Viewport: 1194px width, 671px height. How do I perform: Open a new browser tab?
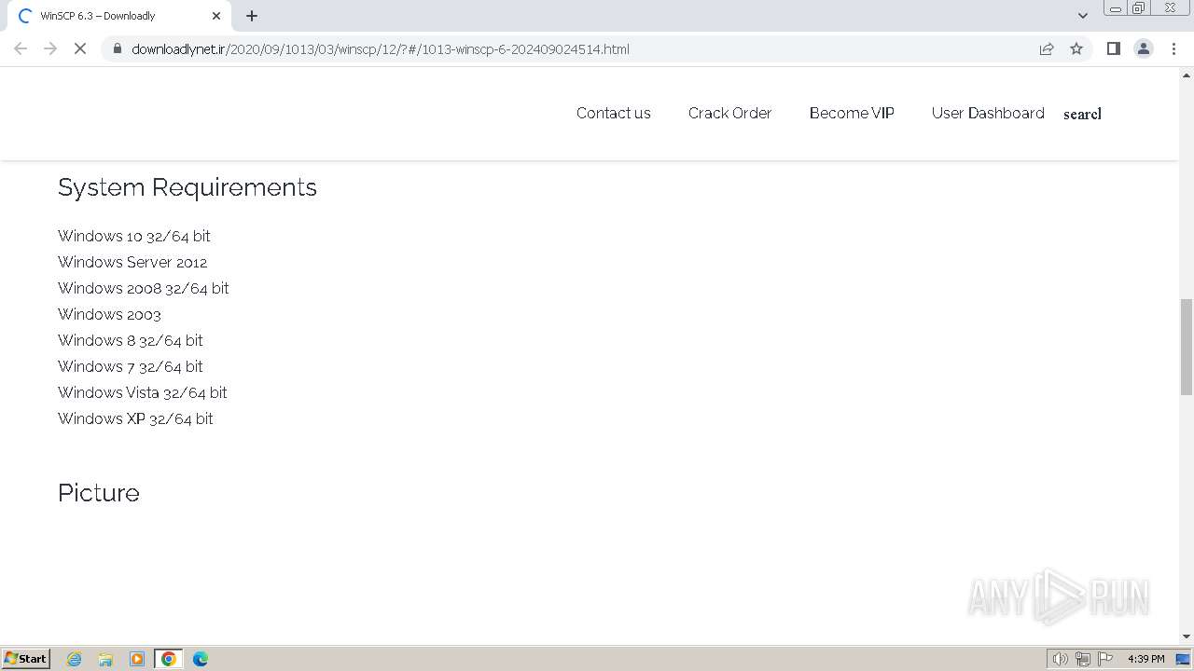pyautogui.click(x=252, y=16)
